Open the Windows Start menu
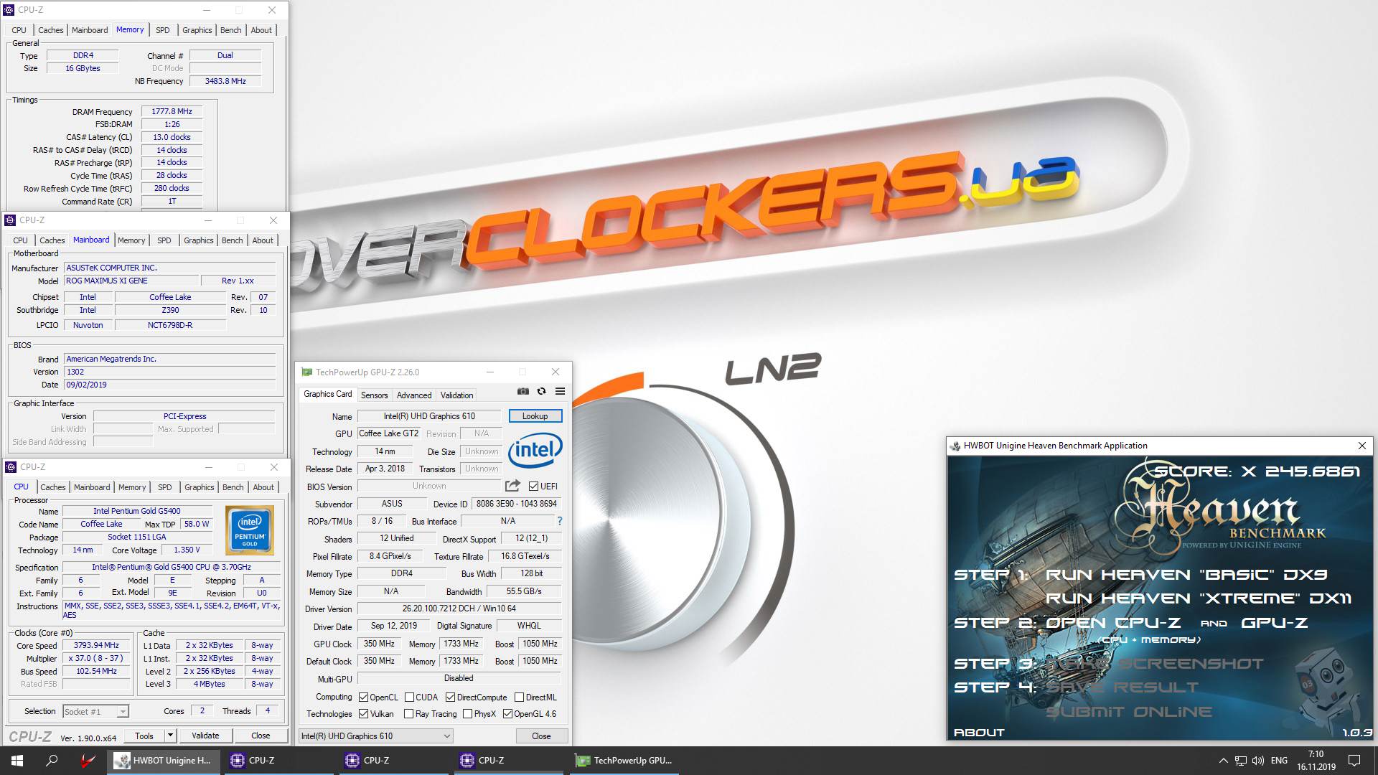This screenshot has height=775, width=1378. 17,761
